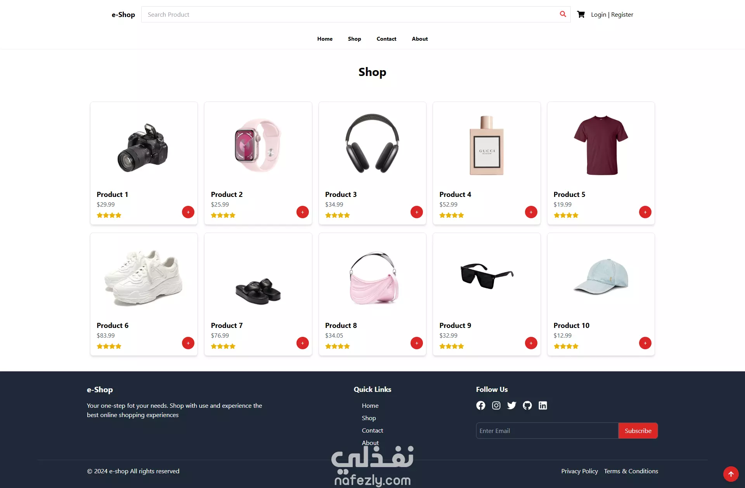Add Product 5 to cart
Image resolution: width=745 pixels, height=488 pixels.
(645, 212)
